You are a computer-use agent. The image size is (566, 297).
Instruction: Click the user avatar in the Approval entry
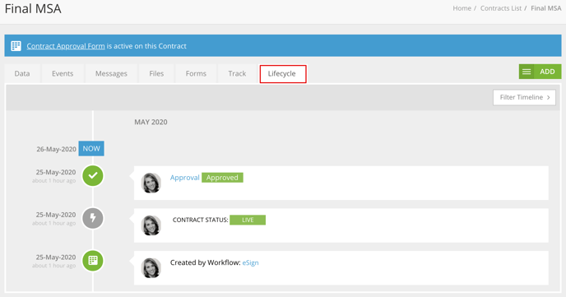[x=151, y=183]
